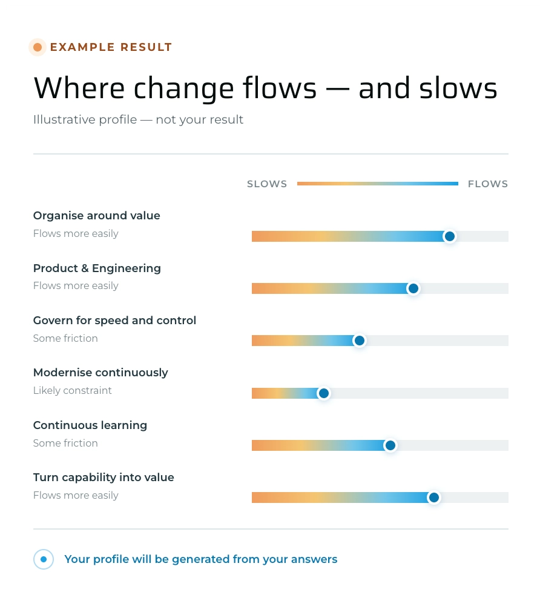The width and height of the screenshot is (540, 589).
Task: Click the Organise around value heading
Action: coord(96,216)
